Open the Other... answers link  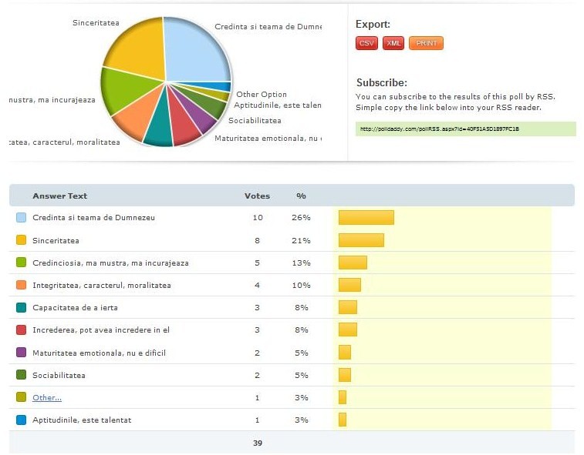(x=47, y=397)
